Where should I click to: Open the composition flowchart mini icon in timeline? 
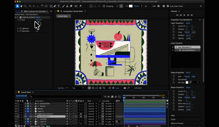pyautogui.click(x=105, y=97)
